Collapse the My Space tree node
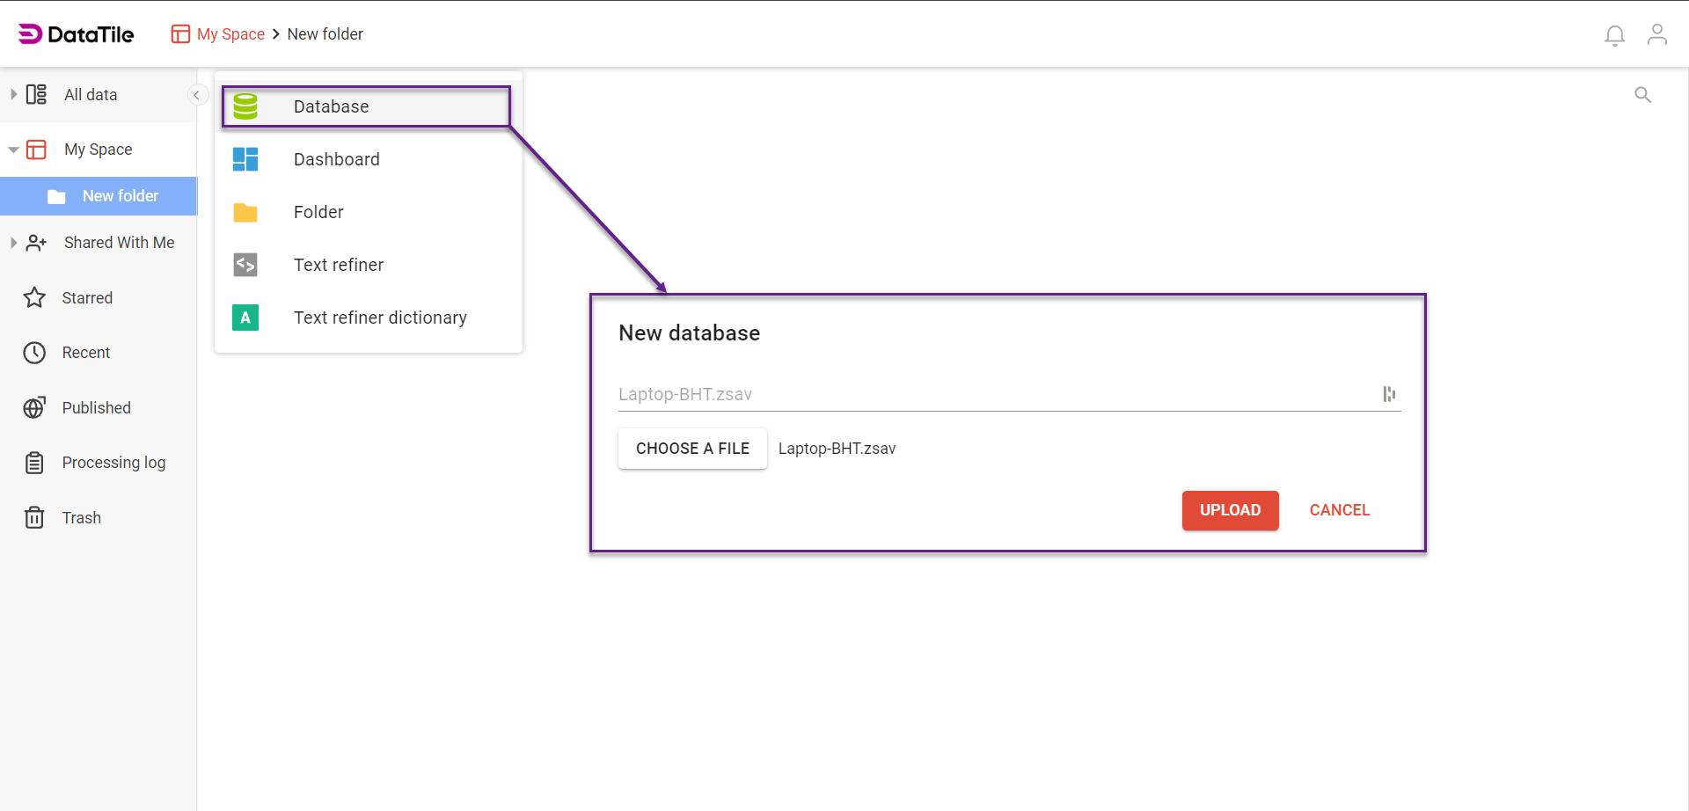The width and height of the screenshot is (1689, 811). [x=12, y=149]
